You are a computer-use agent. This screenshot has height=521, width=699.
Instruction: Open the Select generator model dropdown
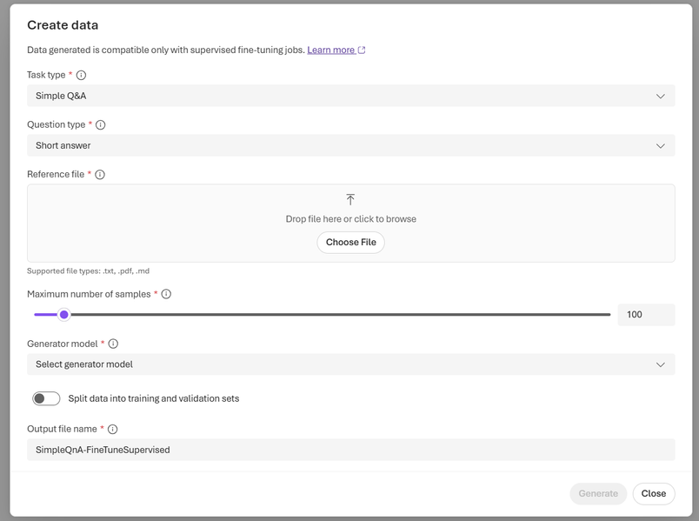(x=350, y=364)
